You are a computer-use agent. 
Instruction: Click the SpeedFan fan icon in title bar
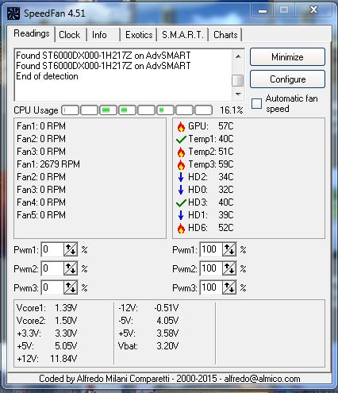(x=13, y=13)
